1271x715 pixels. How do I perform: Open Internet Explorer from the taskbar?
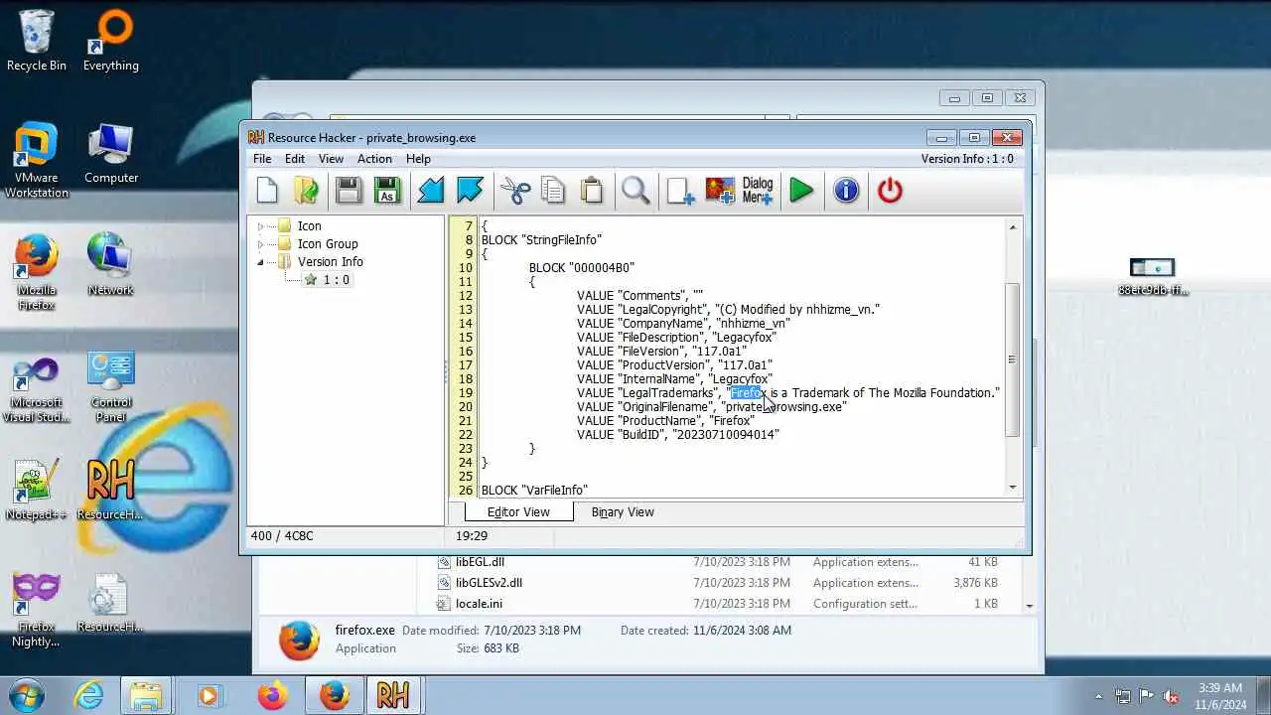(88, 695)
